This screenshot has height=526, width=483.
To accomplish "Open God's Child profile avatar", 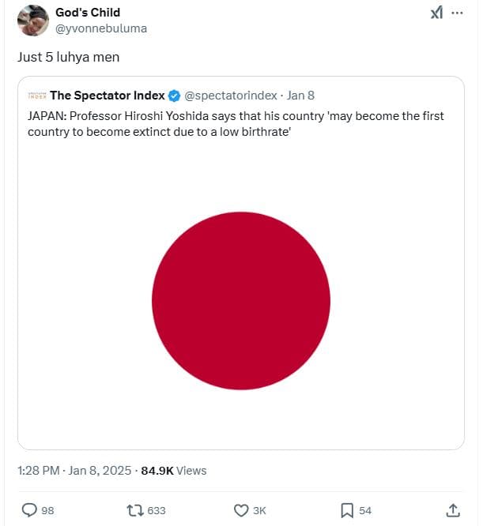I will click(32, 21).
